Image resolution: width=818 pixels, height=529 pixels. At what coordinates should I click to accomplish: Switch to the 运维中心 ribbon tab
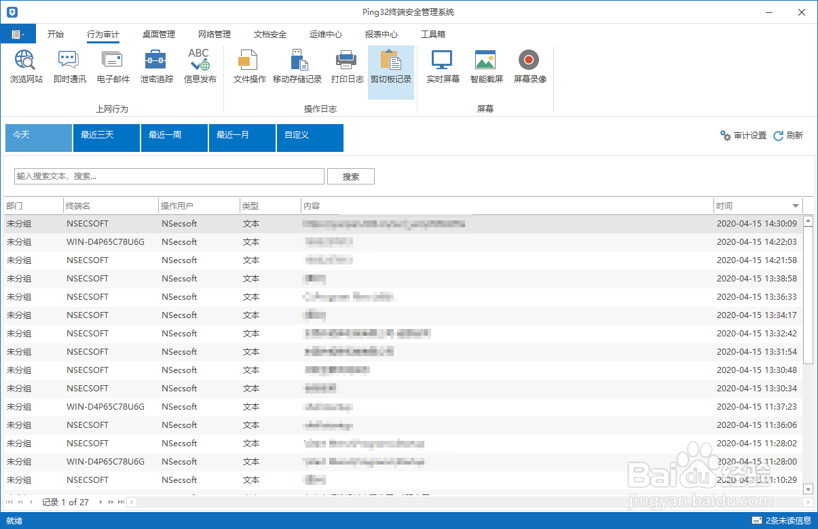326,35
